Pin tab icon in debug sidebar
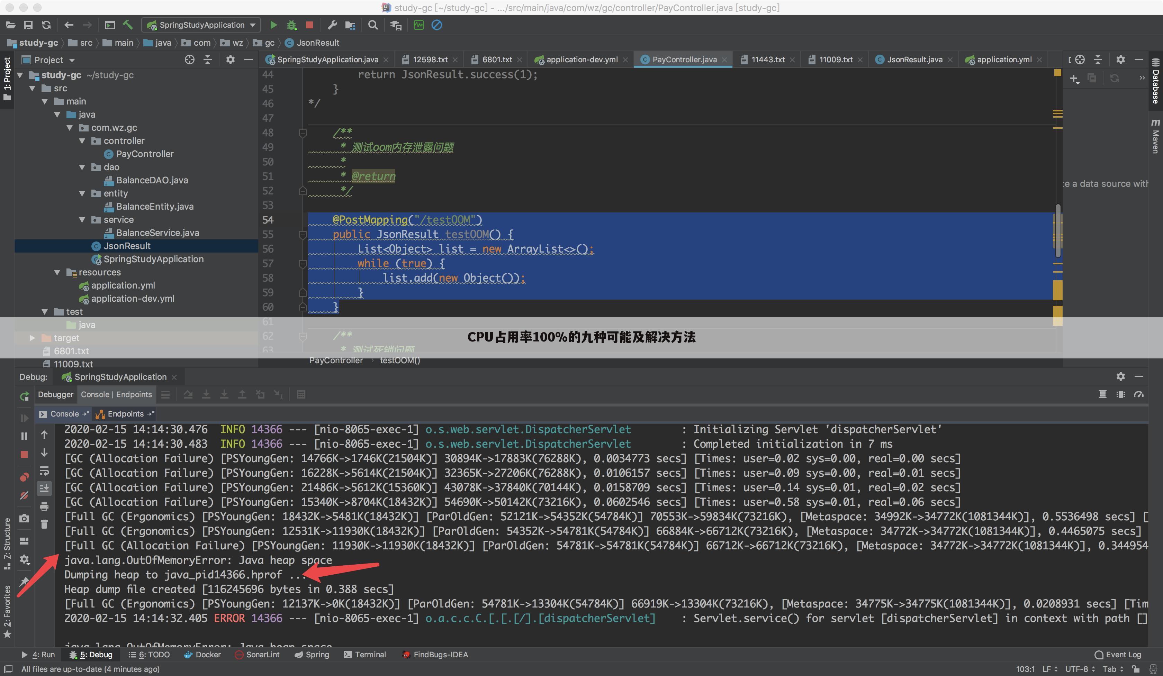 25,582
